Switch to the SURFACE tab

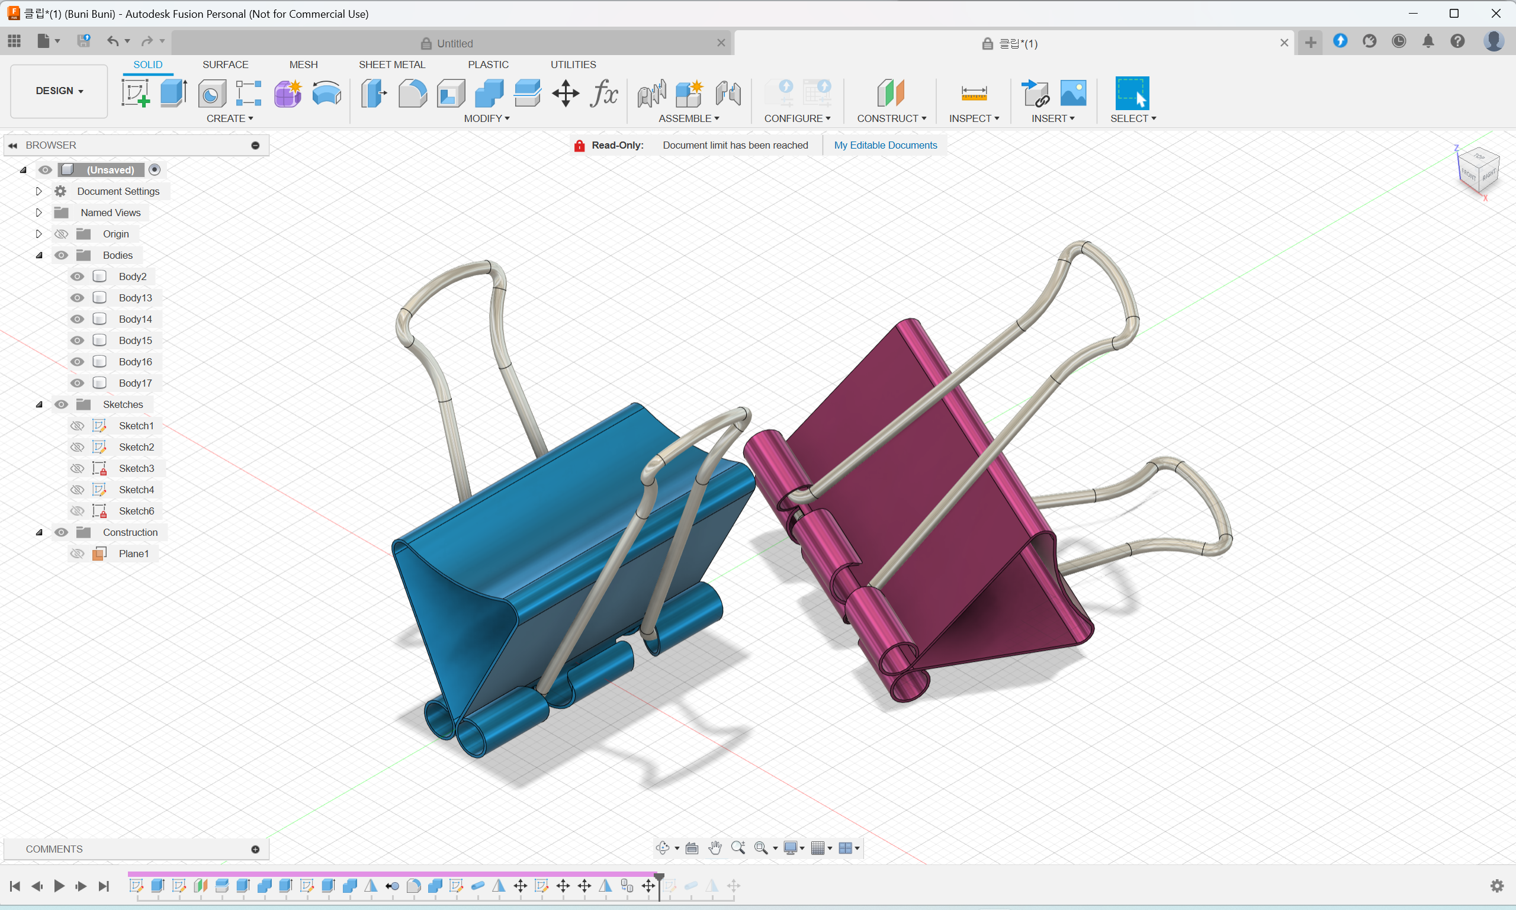[225, 65]
